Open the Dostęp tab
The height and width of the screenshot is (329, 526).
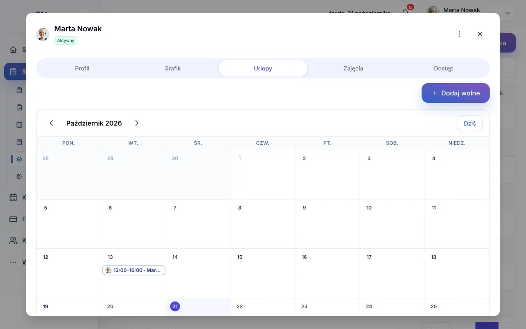click(x=444, y=68)
